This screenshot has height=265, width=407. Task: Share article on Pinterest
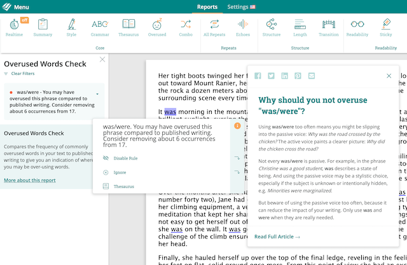[x=298, y=76]
